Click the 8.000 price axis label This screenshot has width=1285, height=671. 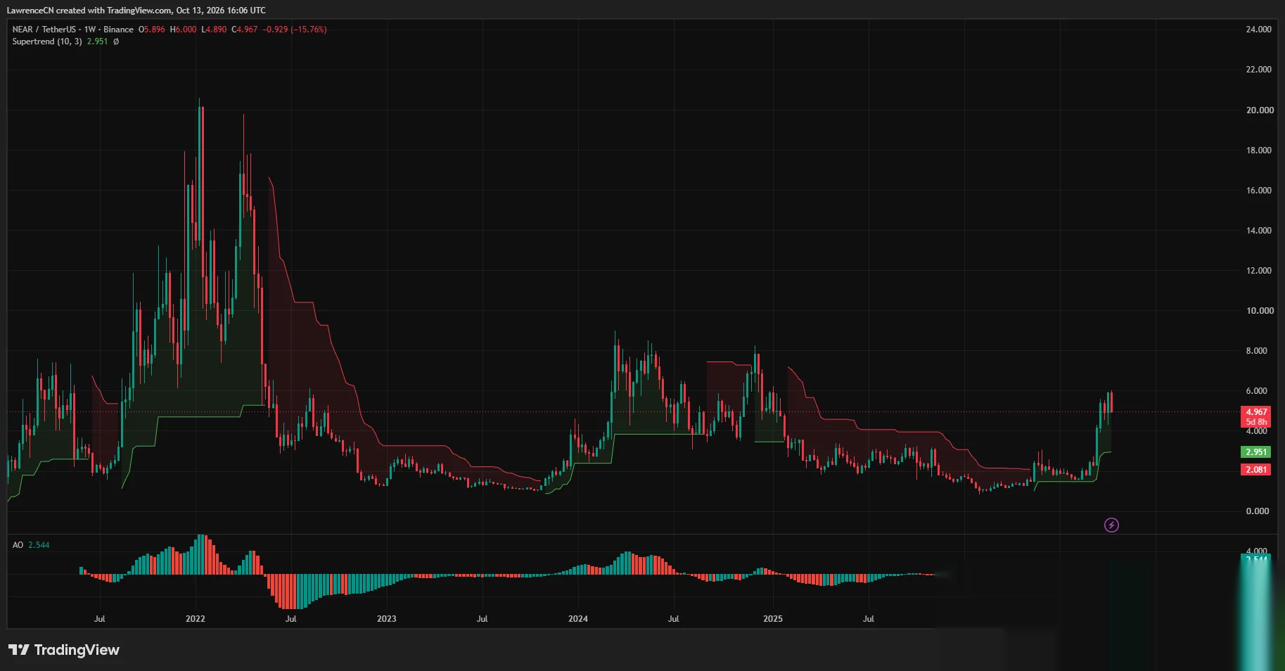[x=1256, y=351]
